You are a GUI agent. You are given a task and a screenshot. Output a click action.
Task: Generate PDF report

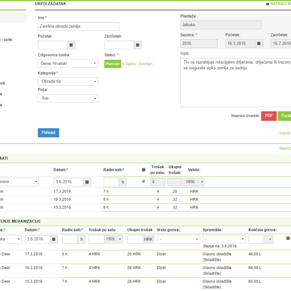click(x=269, y=116)
